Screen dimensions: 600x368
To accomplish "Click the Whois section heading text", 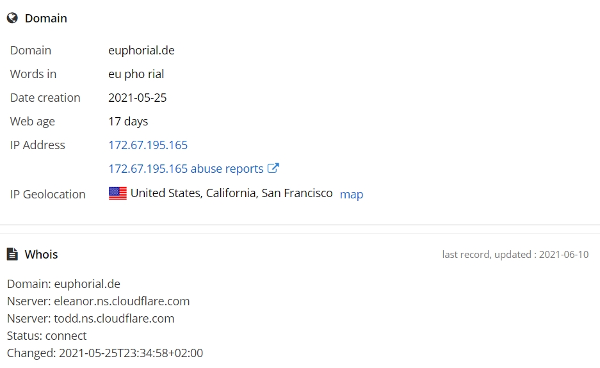I will (x=41, y=254).
